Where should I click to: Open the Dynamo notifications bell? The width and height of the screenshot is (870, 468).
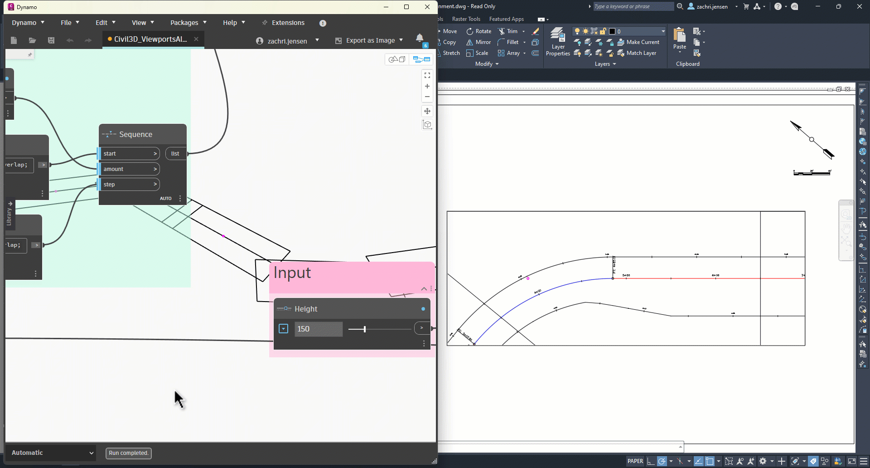click(420, 38)
